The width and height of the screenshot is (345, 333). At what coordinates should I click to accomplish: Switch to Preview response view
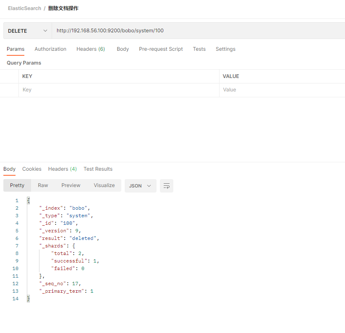71,185
